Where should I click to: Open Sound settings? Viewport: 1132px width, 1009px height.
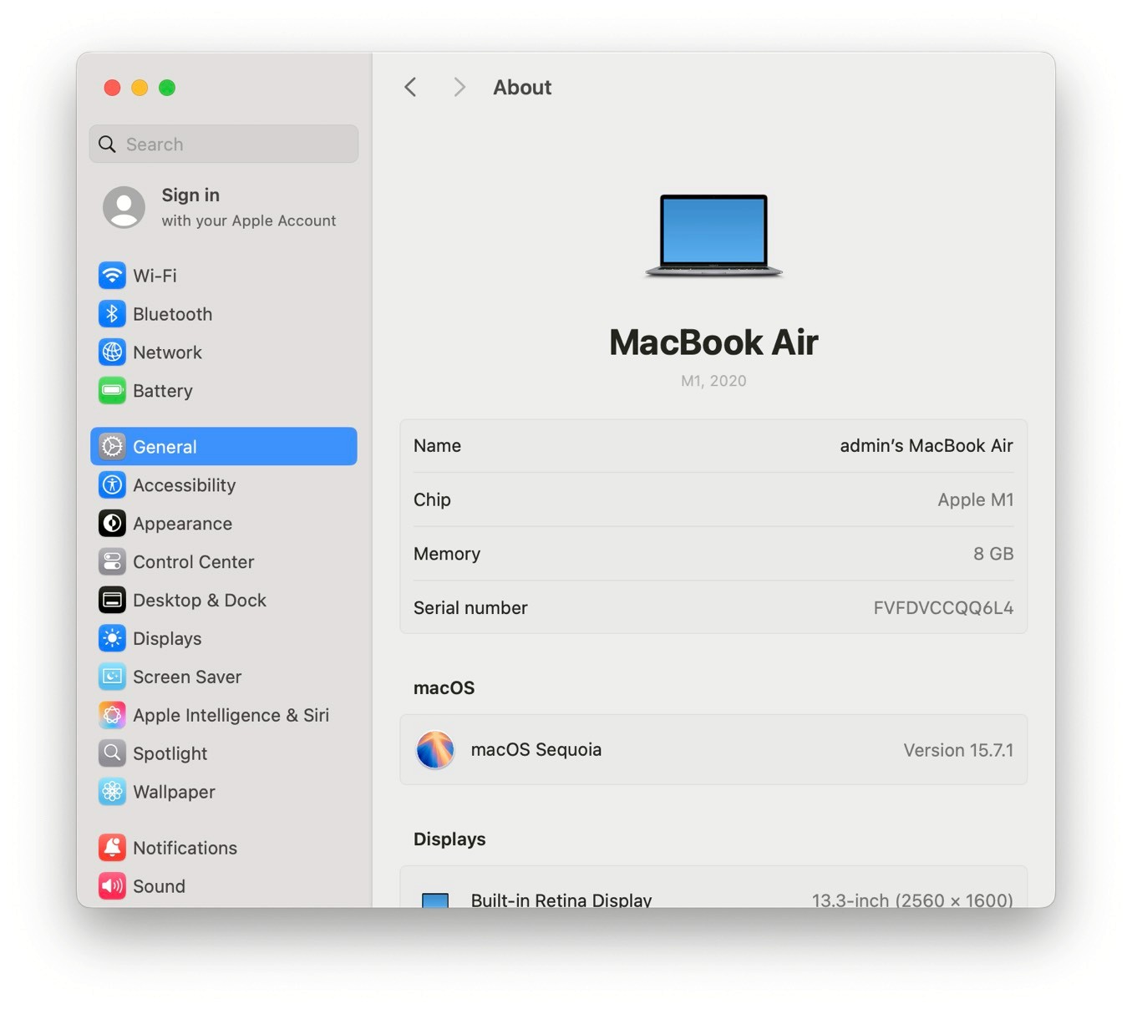[x=159, y=886]
